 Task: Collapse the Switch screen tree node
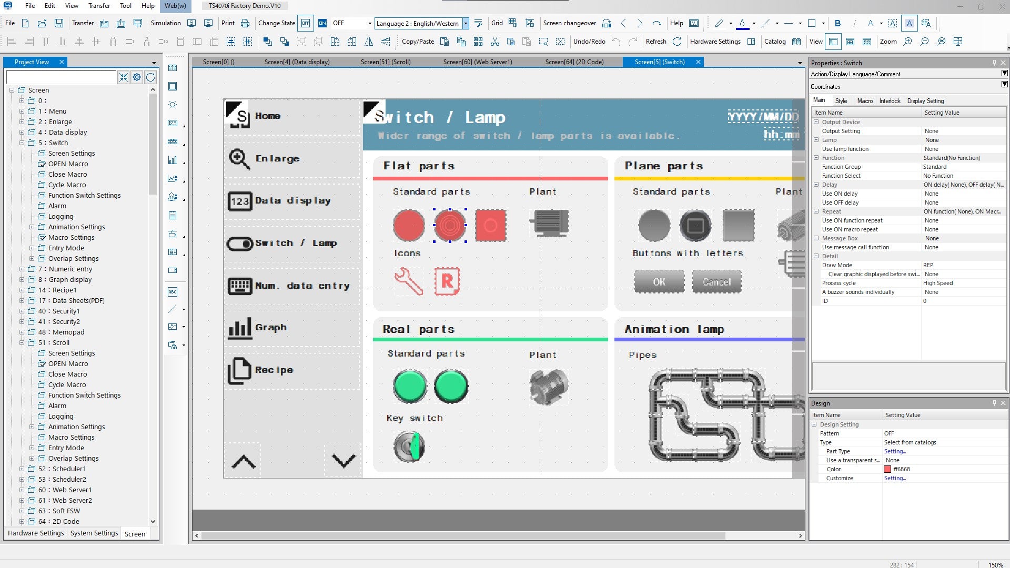(x=21, y=143)
